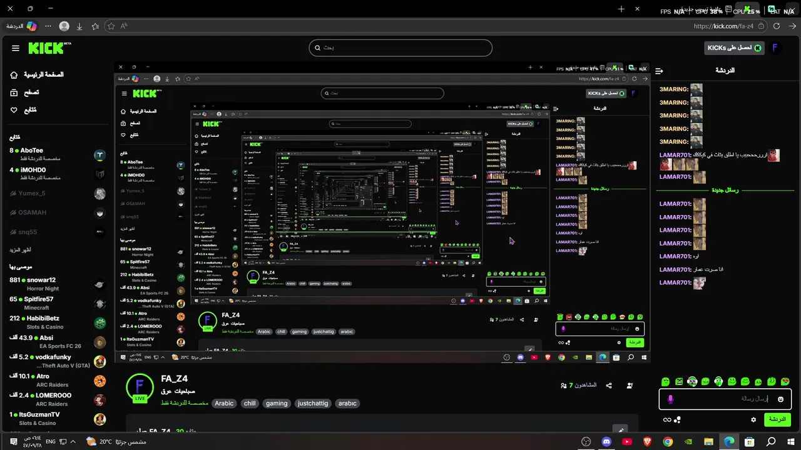The image size is (801, 450).
Task: Collapse the chat panel arrow icon
Action: [x=659, y=71]
